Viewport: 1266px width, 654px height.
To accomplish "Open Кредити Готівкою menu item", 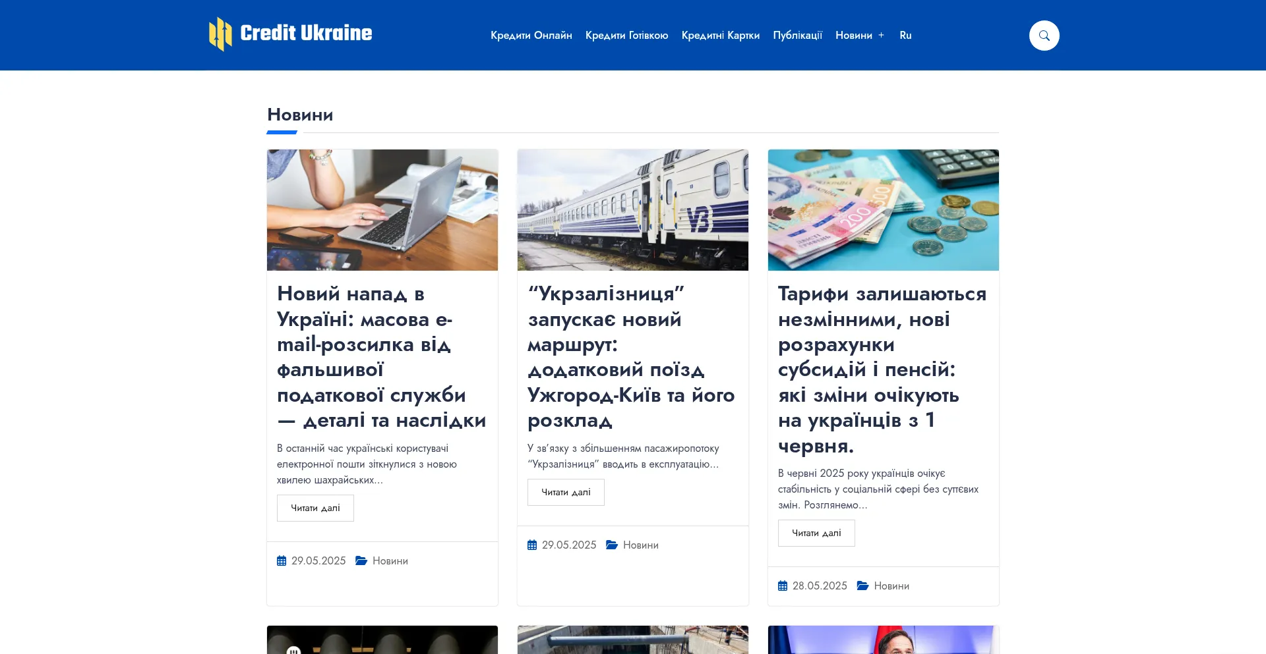I will (626, 36).
